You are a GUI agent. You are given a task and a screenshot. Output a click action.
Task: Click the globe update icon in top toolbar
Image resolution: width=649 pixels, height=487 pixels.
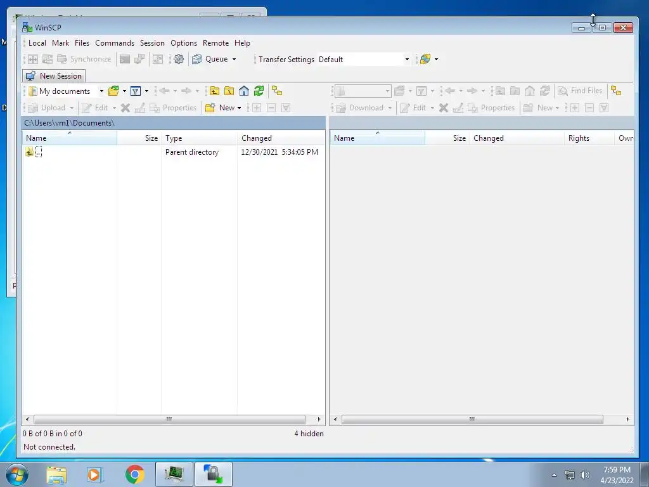425,59
